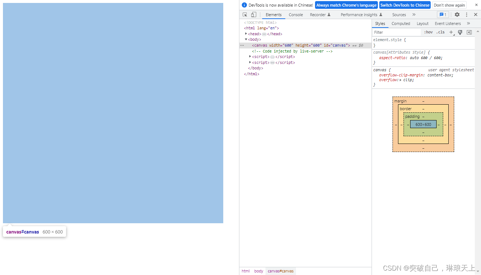Click the info icon in the language infobar
The width and height of the screenshot is (481, 275).
pos(245,5)
